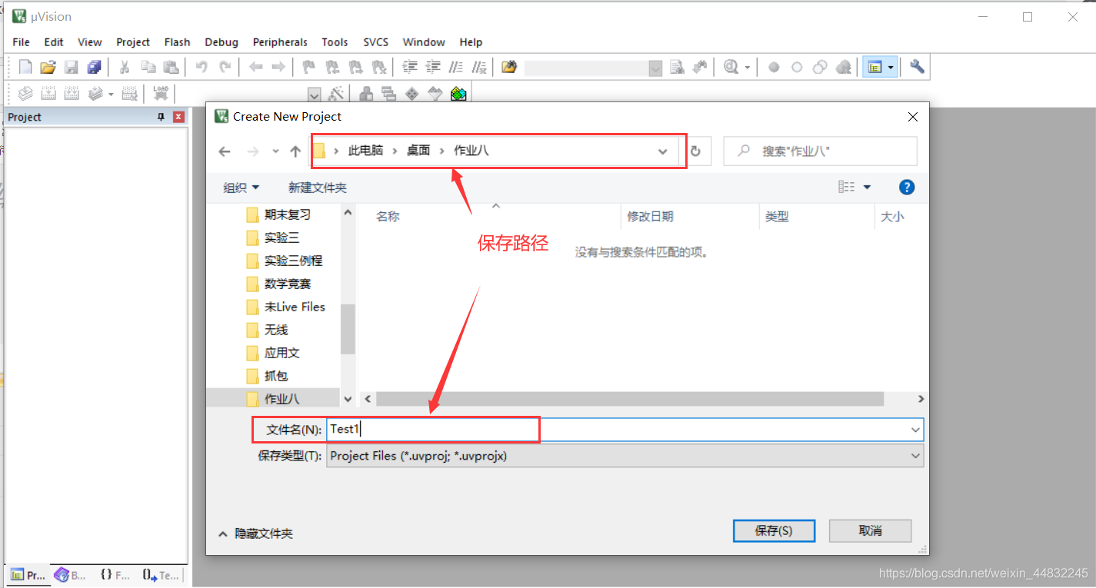Click the Insert/Remove Bookmark flag icon

coord(308,67)
